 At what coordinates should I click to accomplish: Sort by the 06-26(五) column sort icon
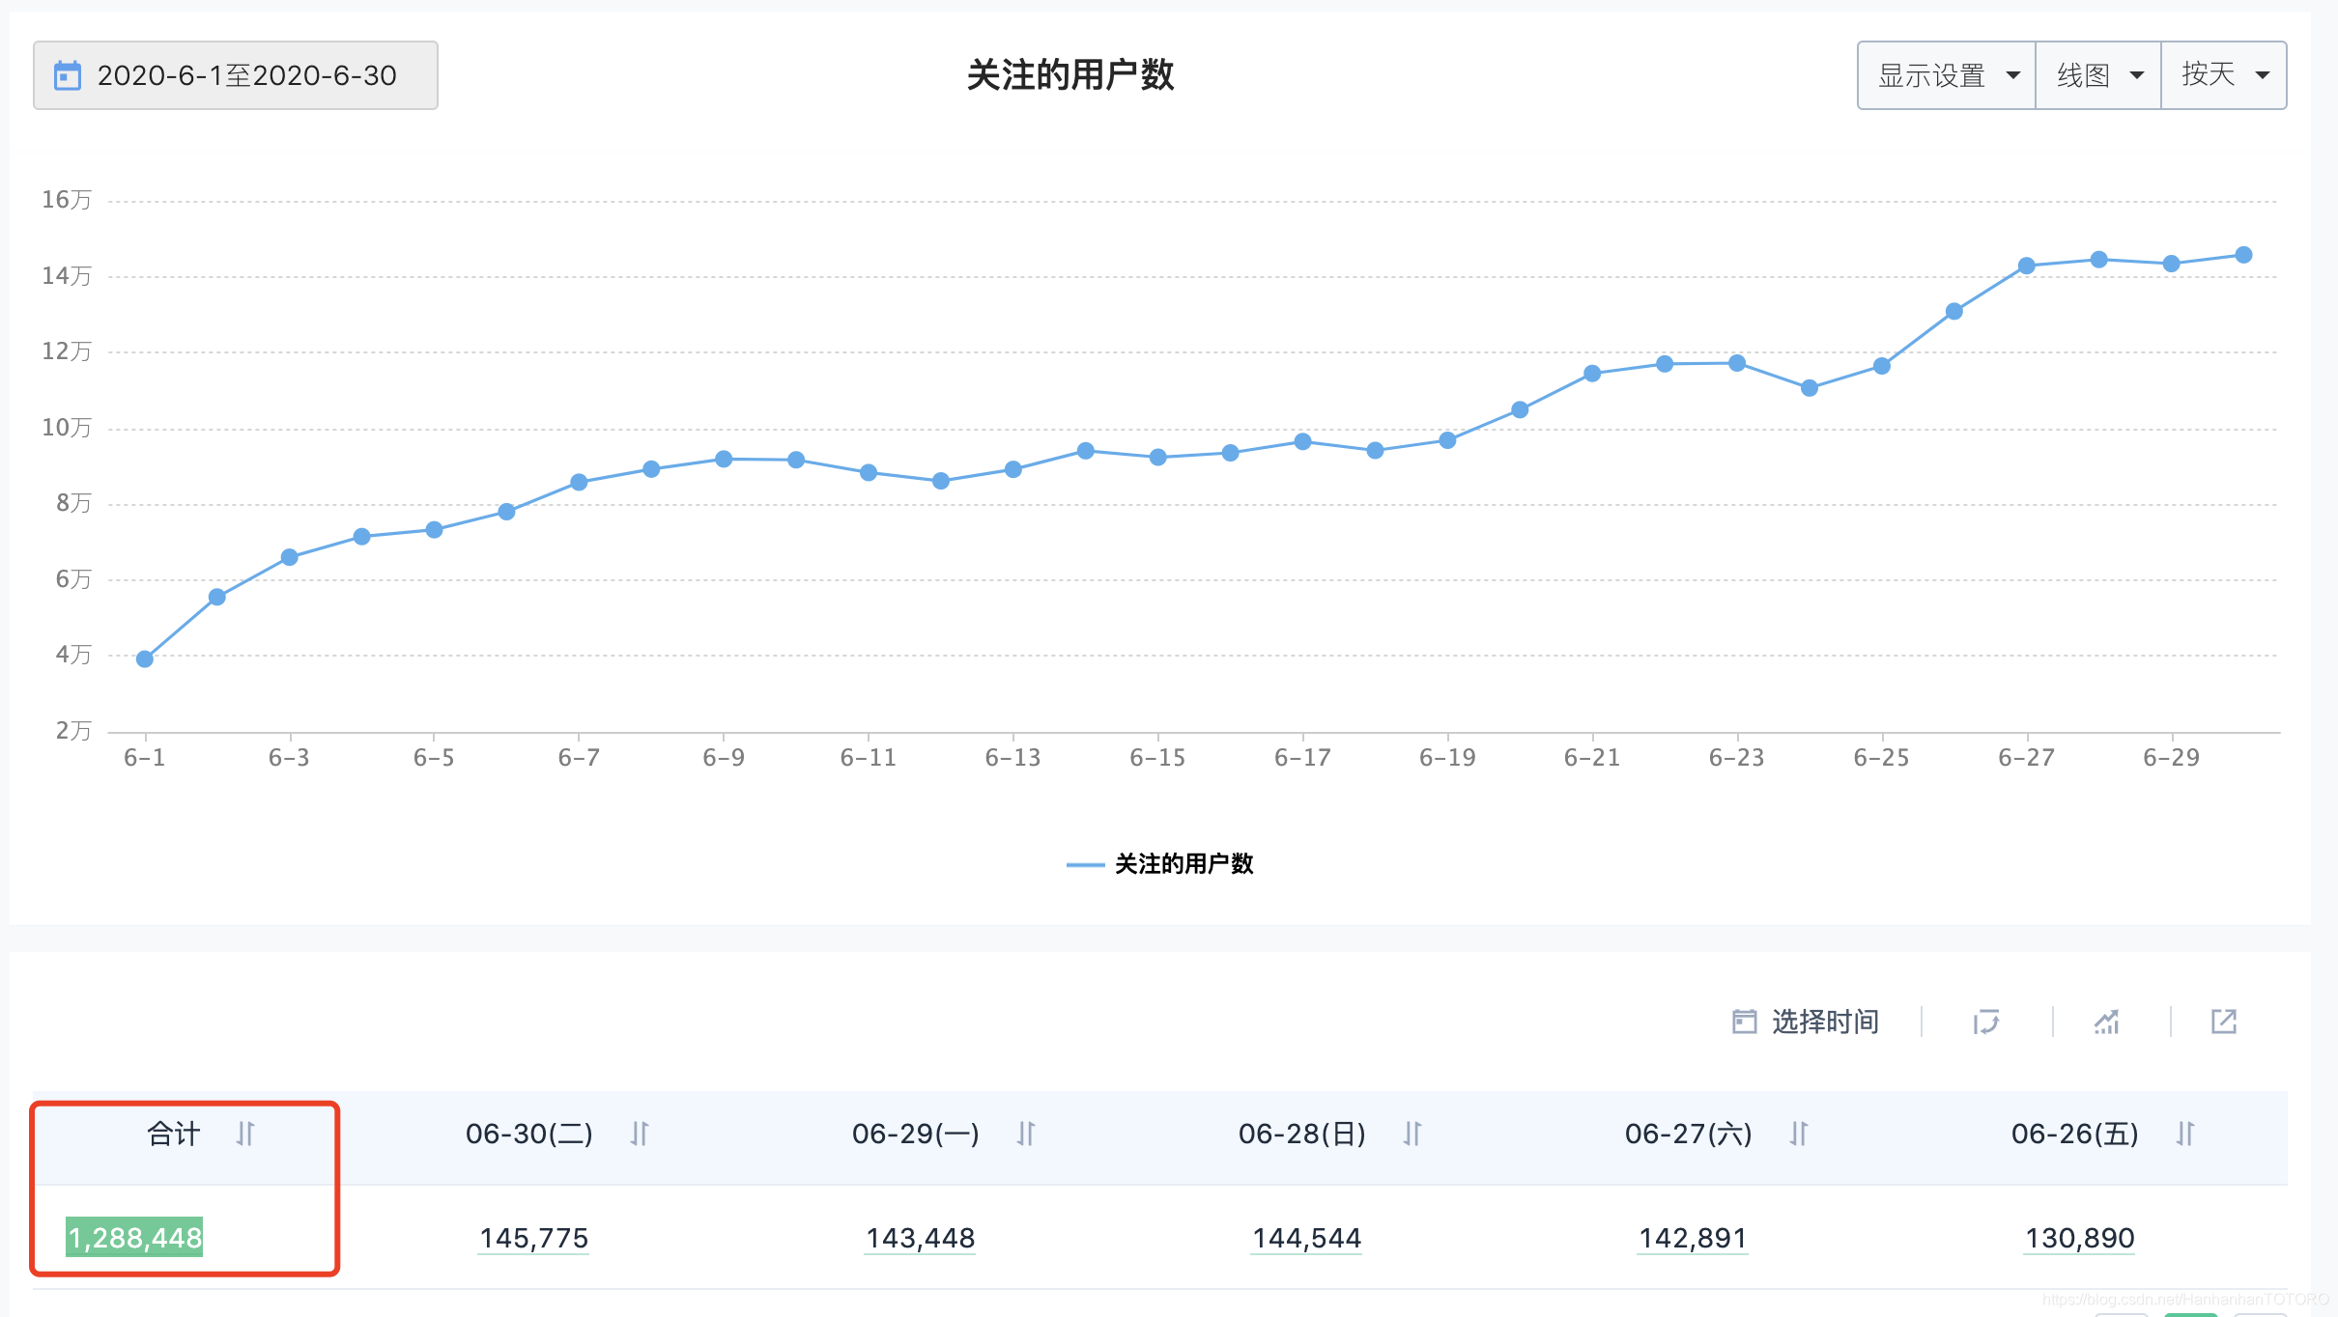pos(2185,1134)
